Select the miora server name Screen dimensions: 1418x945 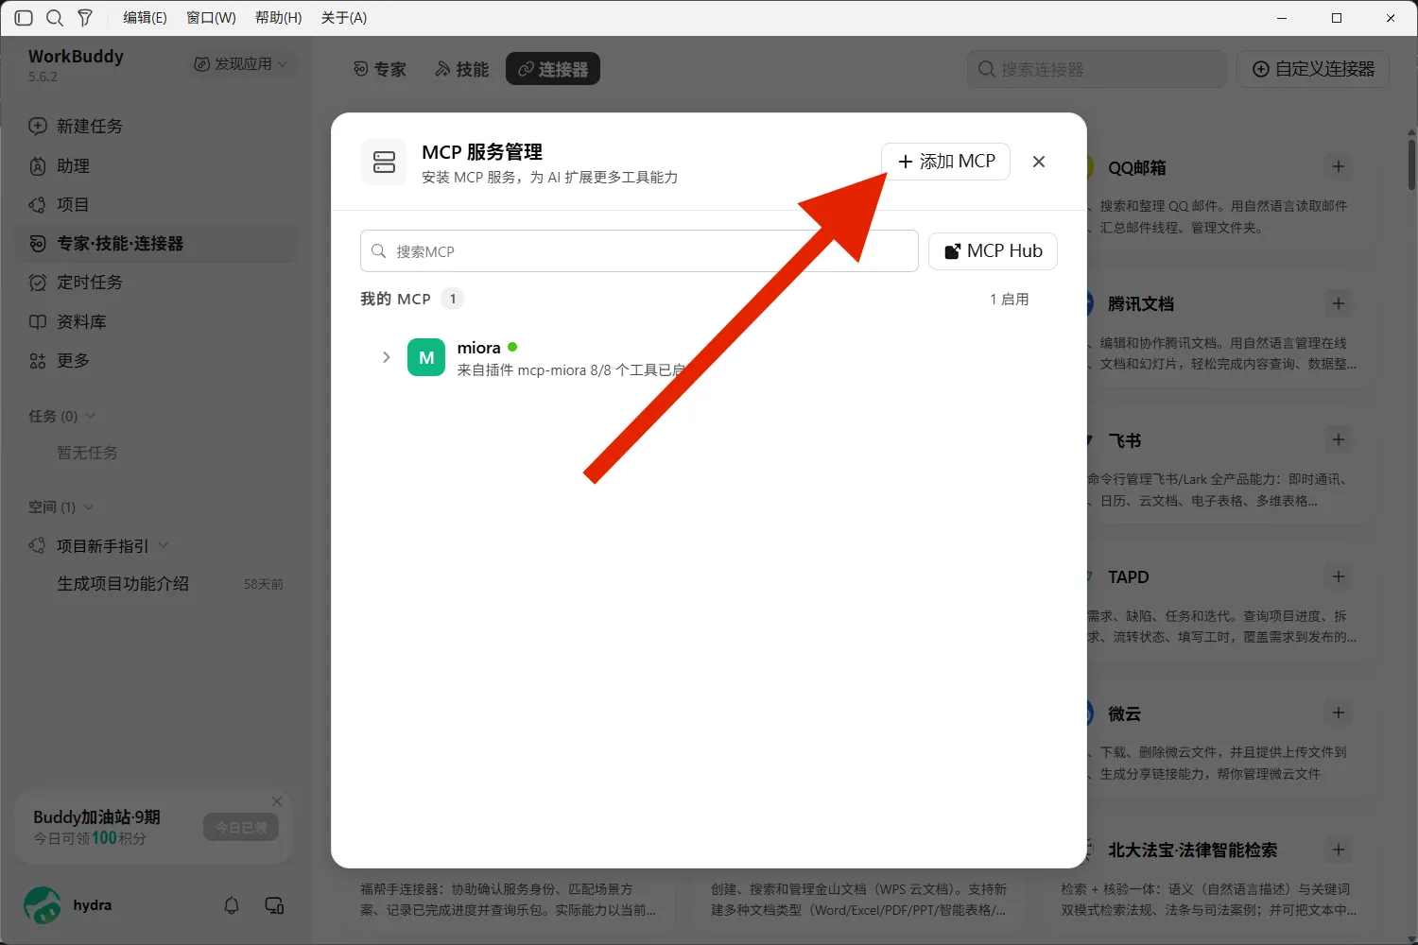coord(478,348)
